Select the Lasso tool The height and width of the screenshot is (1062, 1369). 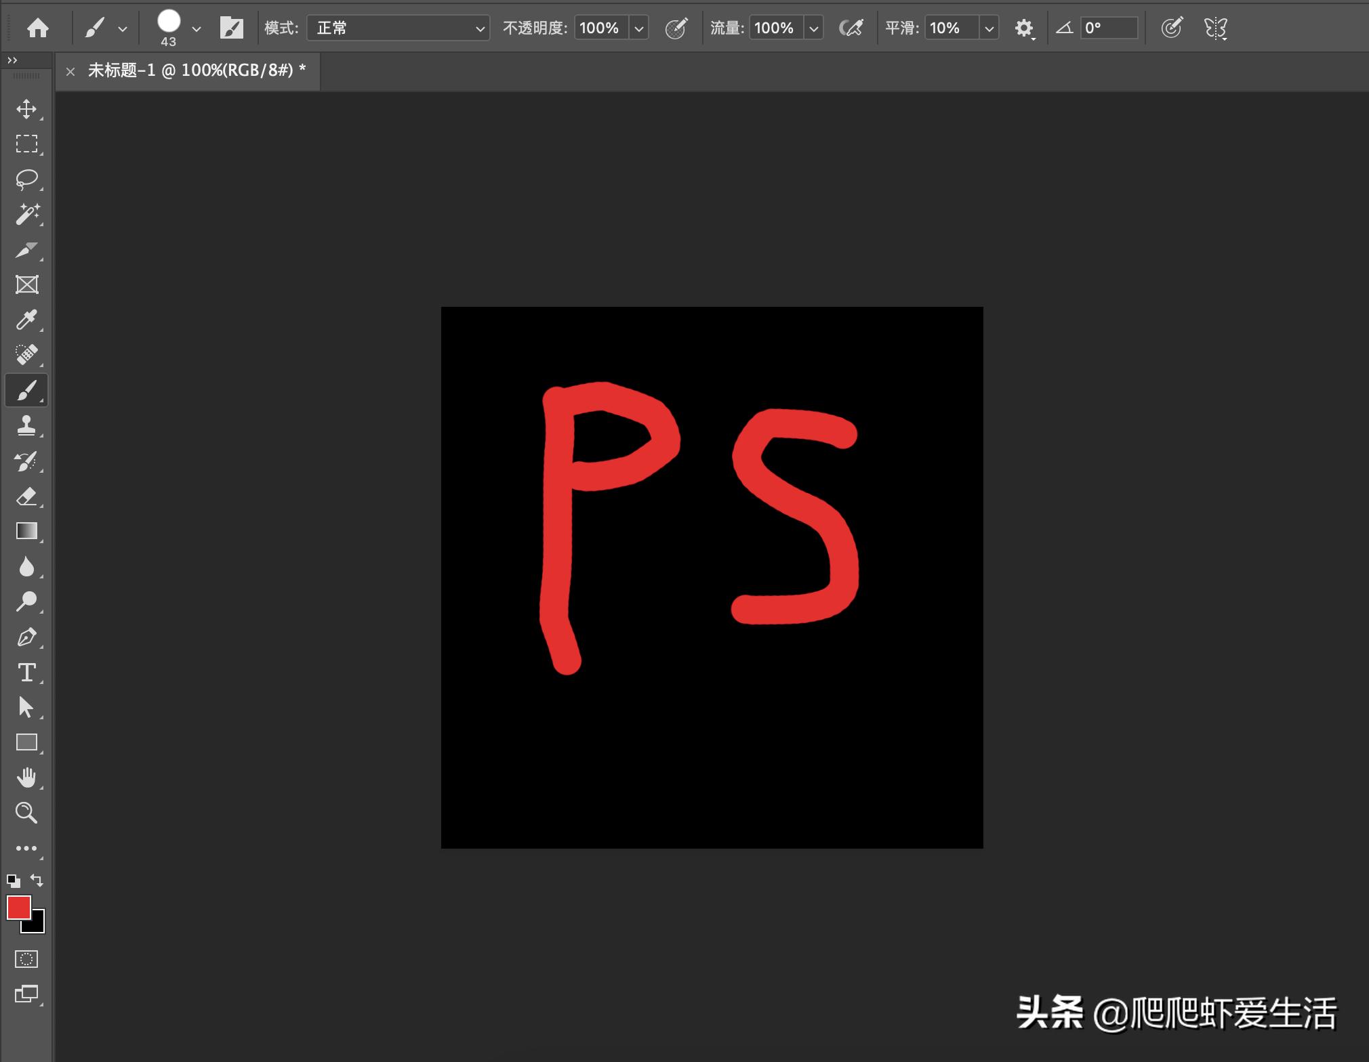26,179
